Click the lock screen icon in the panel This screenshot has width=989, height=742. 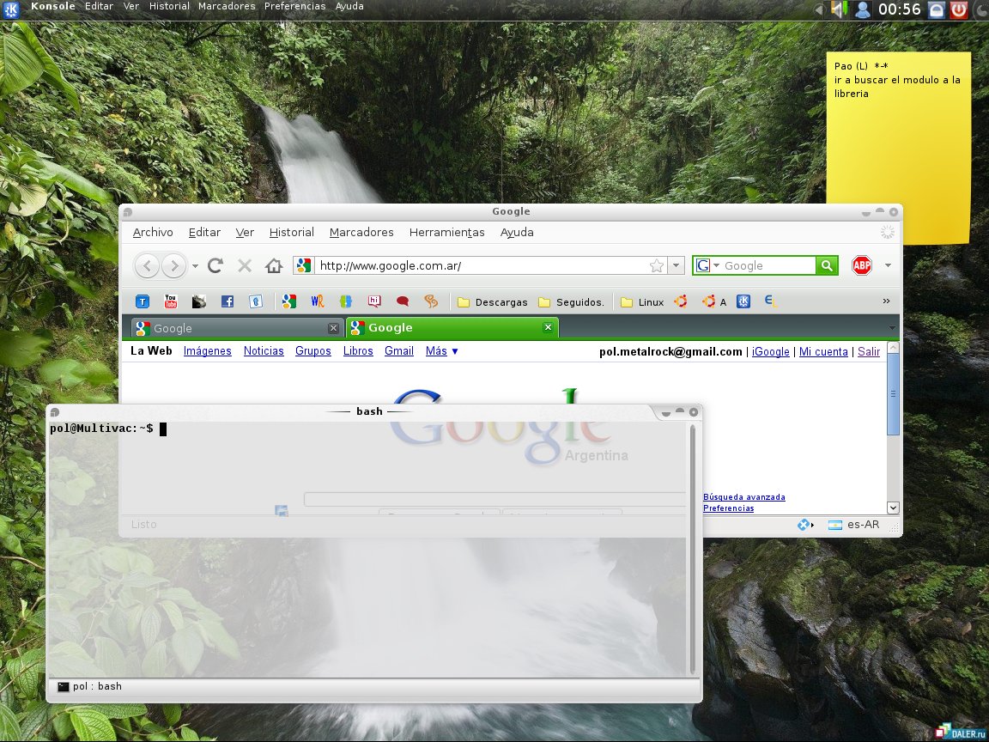(x=937, y=9)
